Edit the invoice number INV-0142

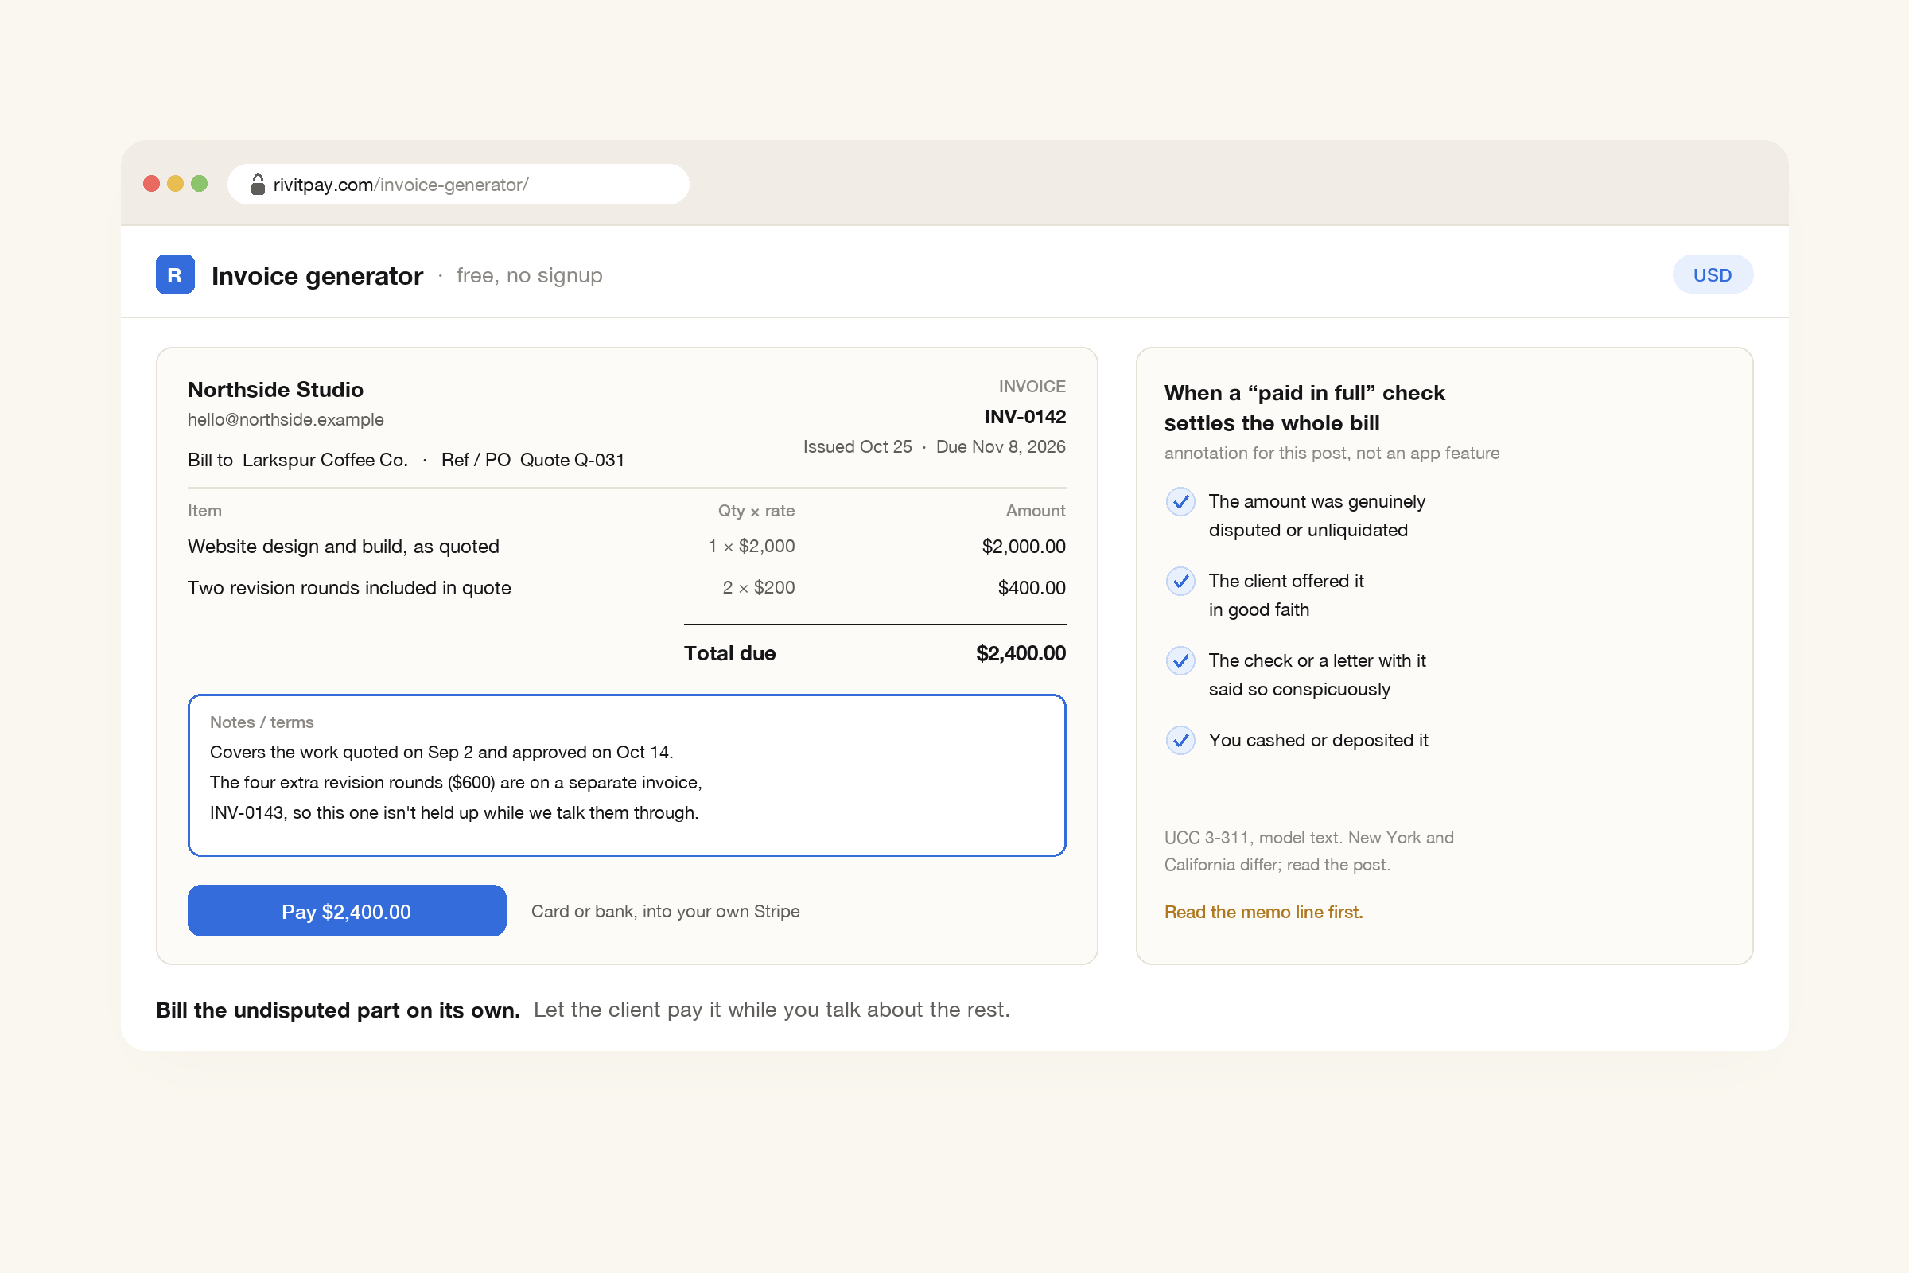pos(1024,416)
